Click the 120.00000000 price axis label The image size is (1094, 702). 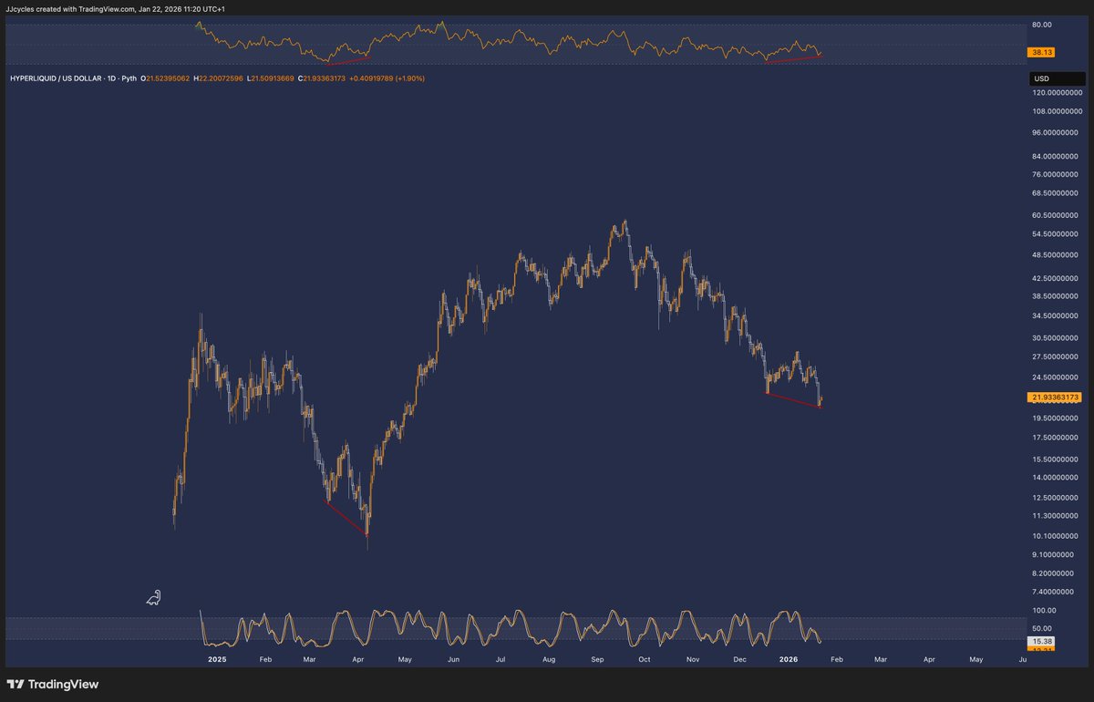tap(1056, 93)
